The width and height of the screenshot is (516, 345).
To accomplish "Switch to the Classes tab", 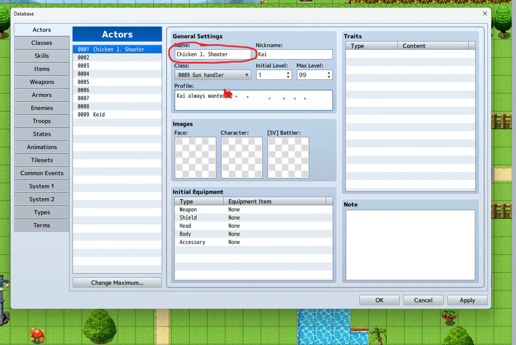I will click(x=42, y=43).
